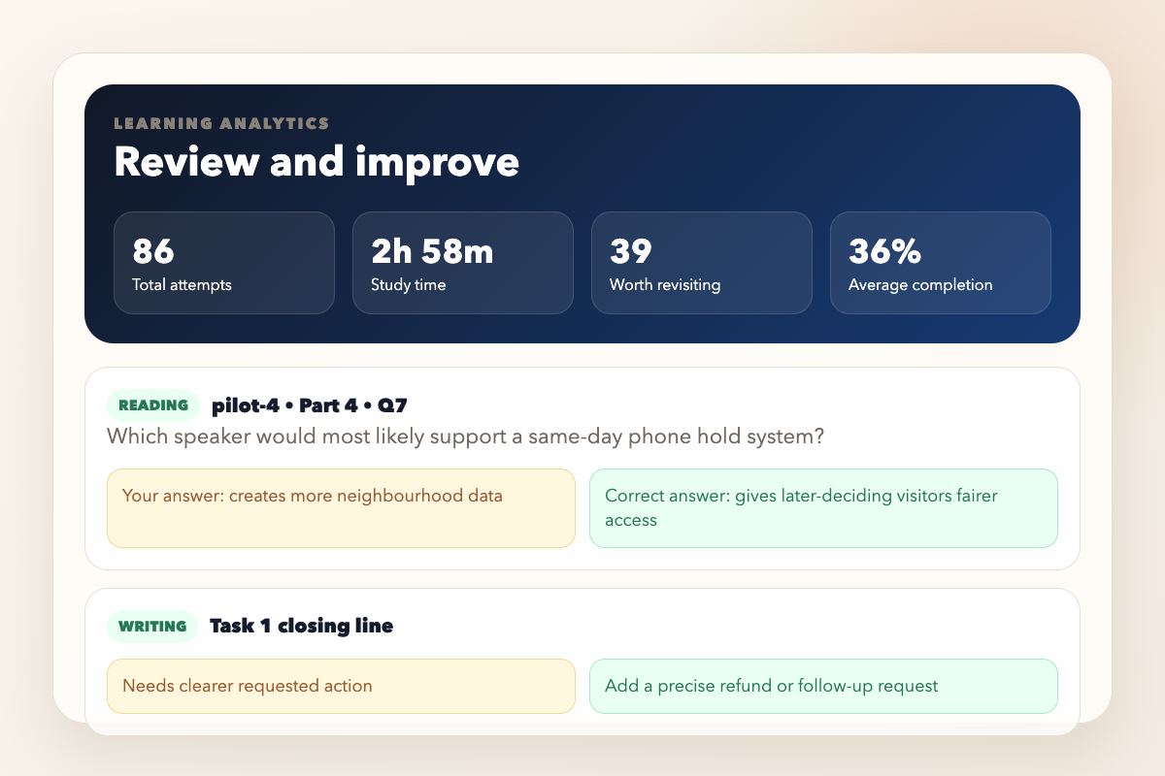Select the Worth revisiting stat card

point(702,263)
